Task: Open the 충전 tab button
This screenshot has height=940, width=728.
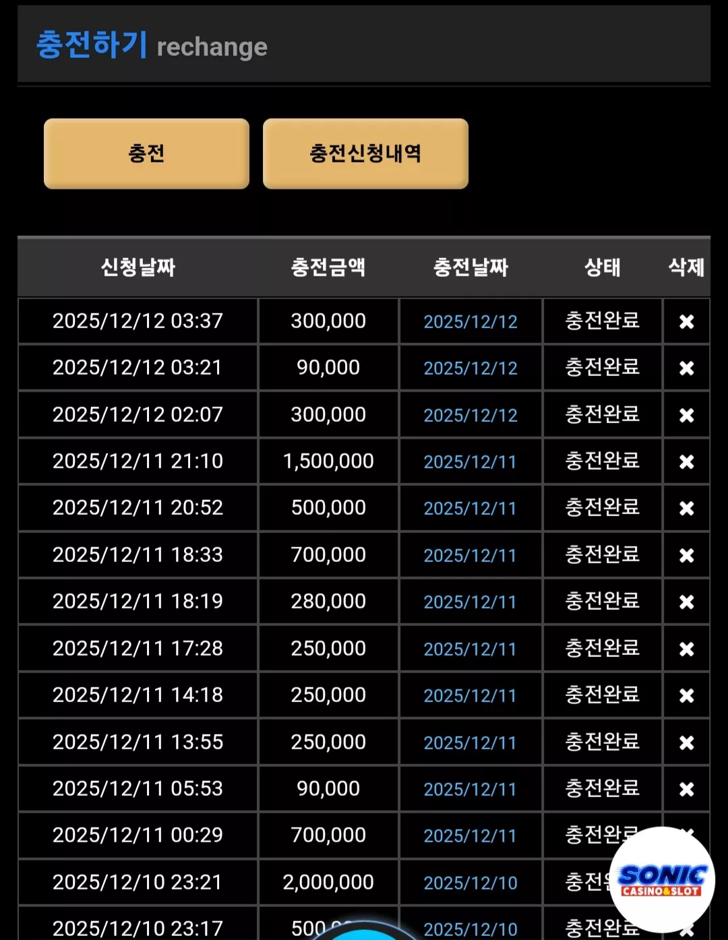Action: pos(146,154)
